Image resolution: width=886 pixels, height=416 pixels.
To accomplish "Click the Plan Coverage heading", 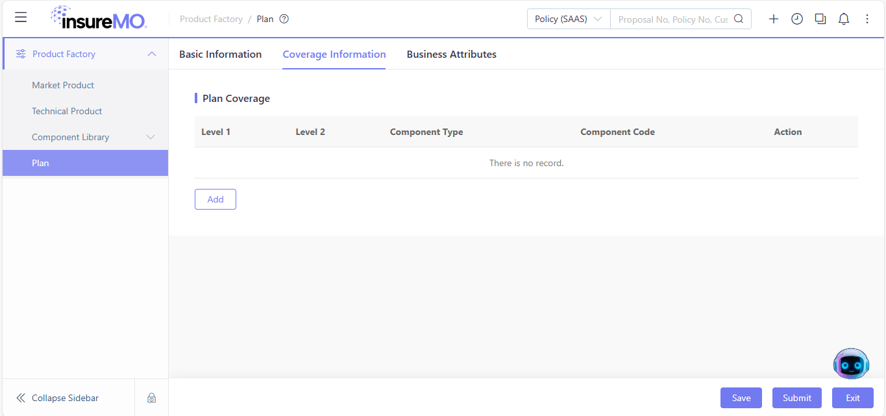I will (x=236, y=99).
